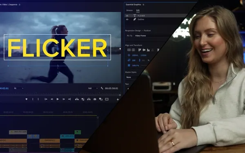Image resolution: width=245 pixels, height=153 pixels.
Task: Select the FLICKER text layer
Action: pyautogui.click(x=156, y=16)
